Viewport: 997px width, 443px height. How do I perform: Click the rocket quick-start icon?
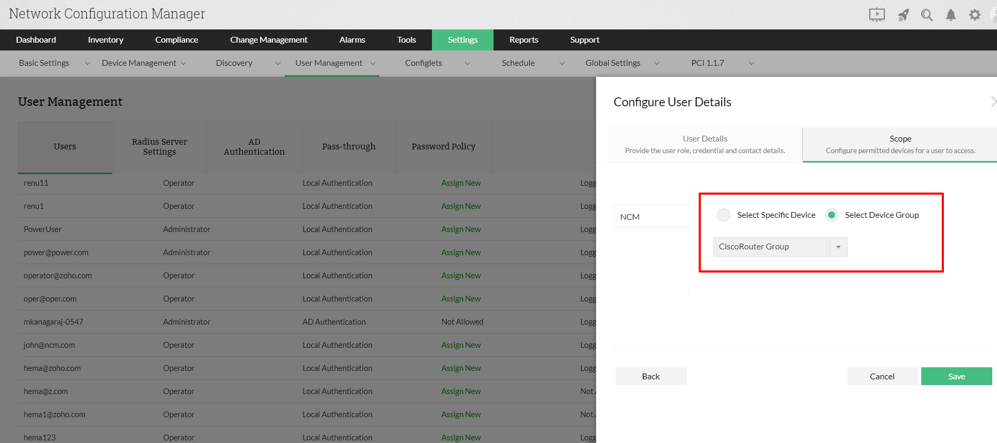903,15
